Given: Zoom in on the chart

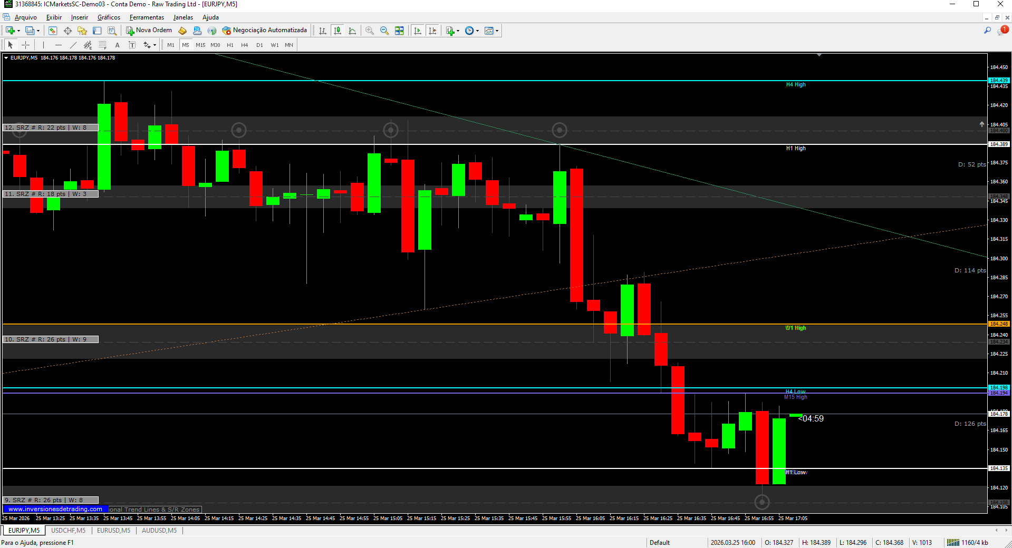Looking at the screenshot, I should pos(370,31).
